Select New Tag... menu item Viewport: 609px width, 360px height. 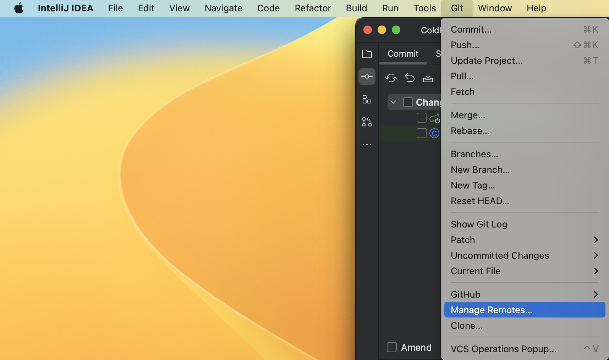pyautogui.click(x=525, y=185)
